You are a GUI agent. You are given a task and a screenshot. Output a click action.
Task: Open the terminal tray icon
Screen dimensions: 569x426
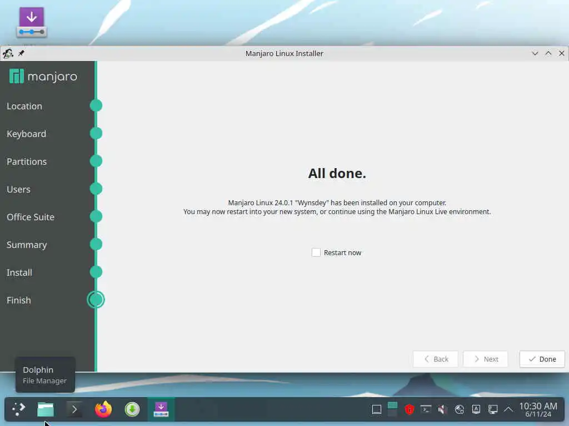point(426,409)
